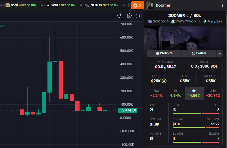Click the Doomer avatar thumbnail
227x148 pixels.
tap(150, 5)
